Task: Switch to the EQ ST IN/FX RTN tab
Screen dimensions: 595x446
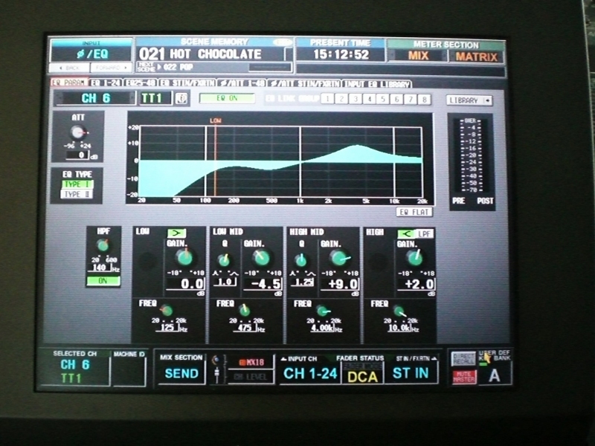Action: click(187, 83)
